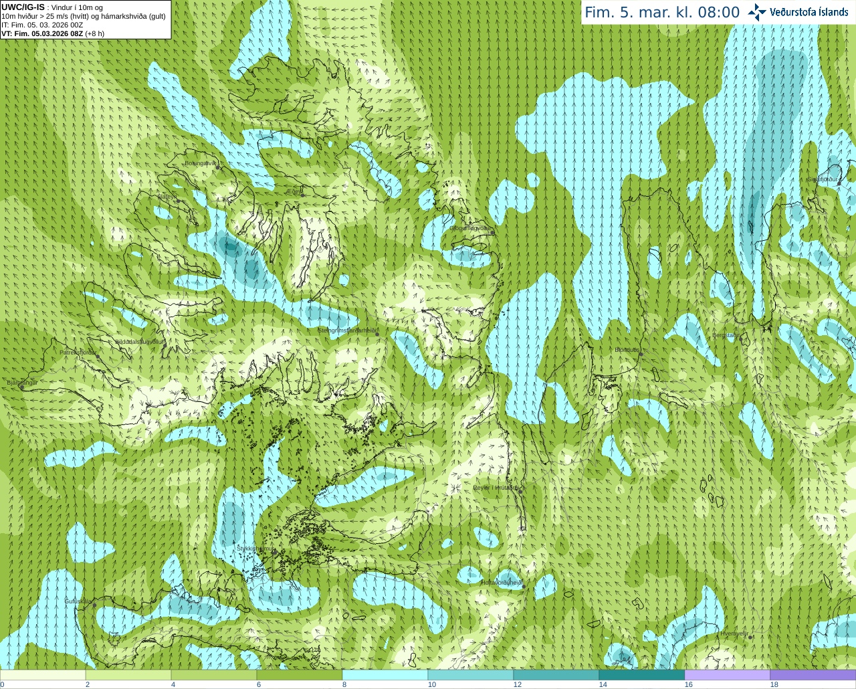
Task: Click the UWC/IG-IS model title text
Action: [23, 7]
